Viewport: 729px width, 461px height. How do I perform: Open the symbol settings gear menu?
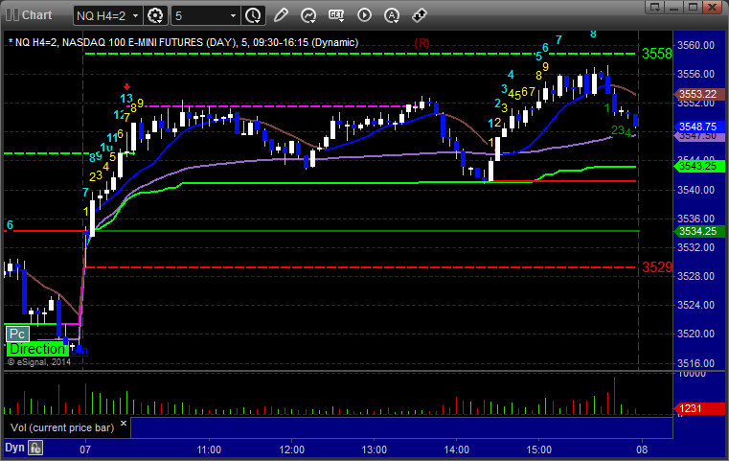pos(155,15)
